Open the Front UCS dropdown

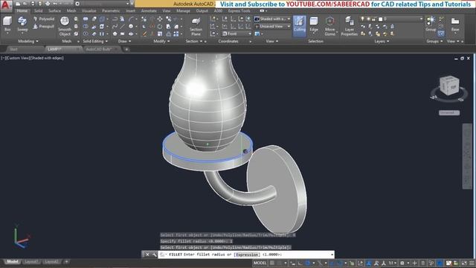click(237, 33)
